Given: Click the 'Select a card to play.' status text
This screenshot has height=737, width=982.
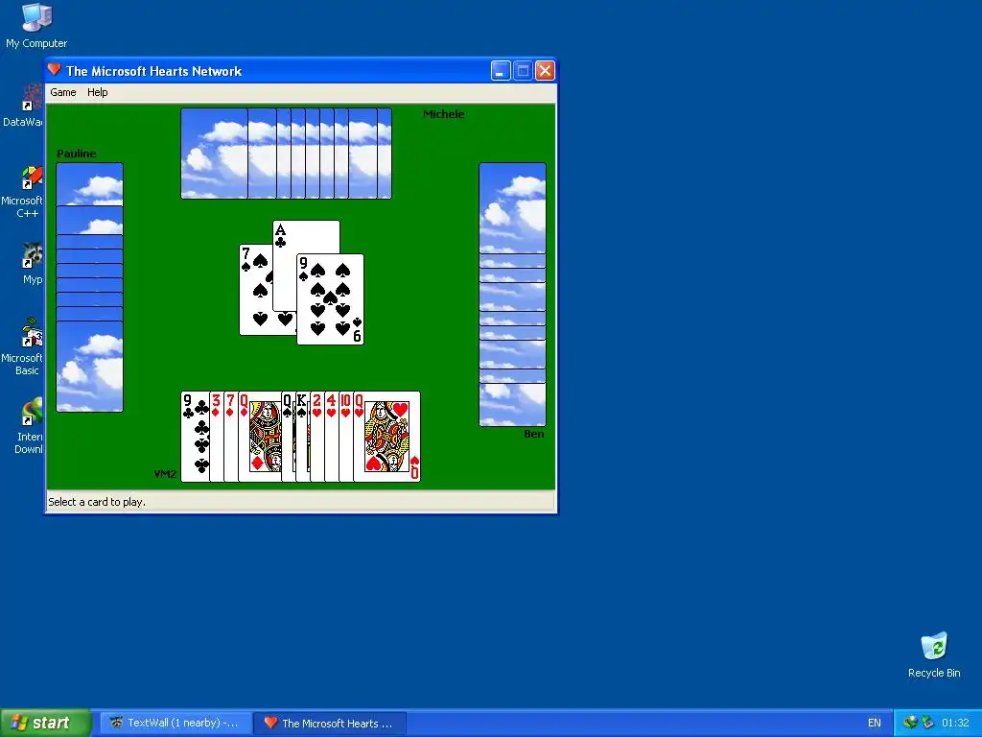Looking at the screenshot, I should point(97,502).
